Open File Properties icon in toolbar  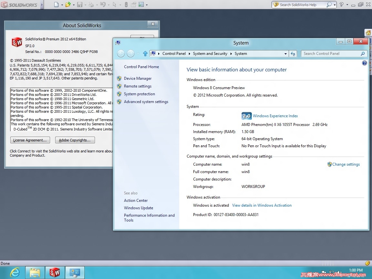(134, 5)
